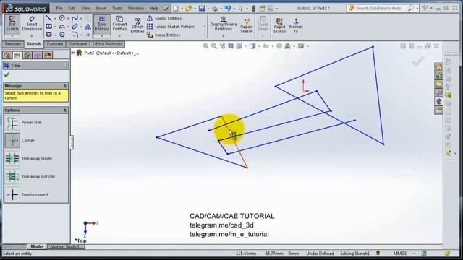Expand the Linear Sketch Pattern dropdown arrow
Viewport: 463px width, 260px height.
[x=204, y=27]
